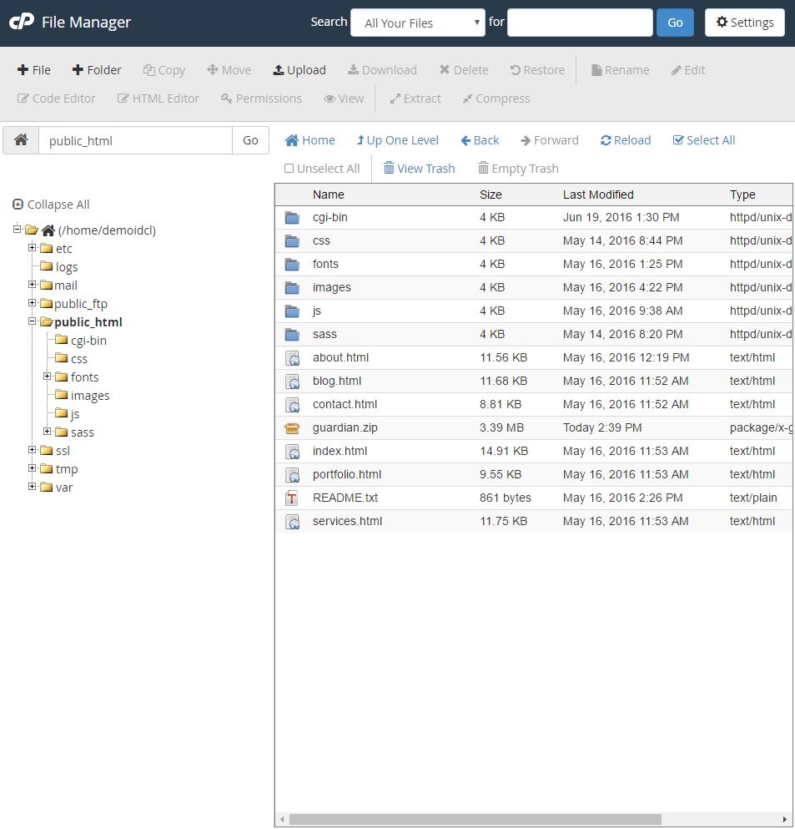Create a new File from toolbar
This screenshot has width=795, height=829.
(34, 70)
